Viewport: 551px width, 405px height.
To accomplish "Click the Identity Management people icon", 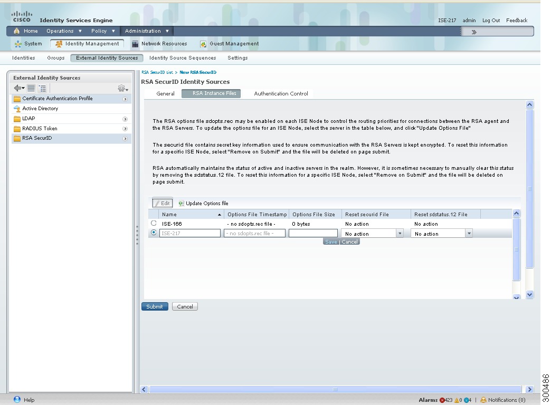I will point(59,44).
